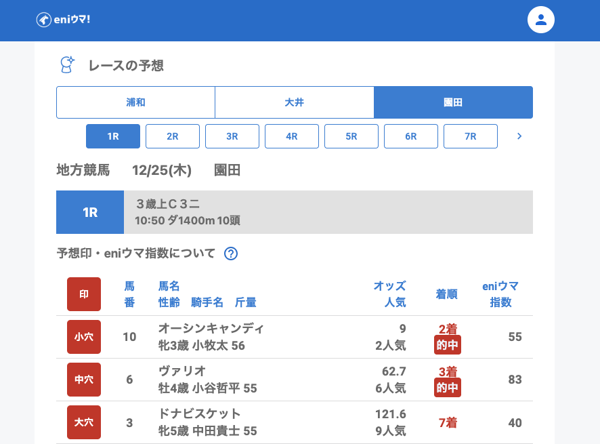Open the user account profile icon
The height and width of the screenshot is (444, 600).
click(540, 20)
